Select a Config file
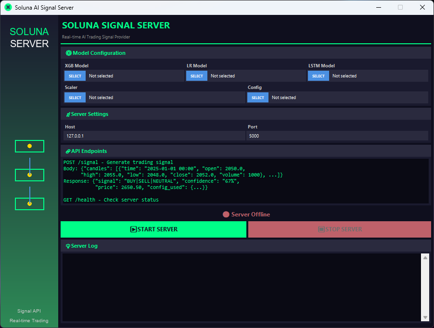 tap(258, 97)
